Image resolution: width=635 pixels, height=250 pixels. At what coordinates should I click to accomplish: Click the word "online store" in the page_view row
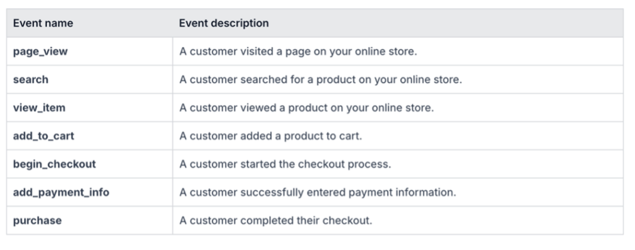coord(384,51)
